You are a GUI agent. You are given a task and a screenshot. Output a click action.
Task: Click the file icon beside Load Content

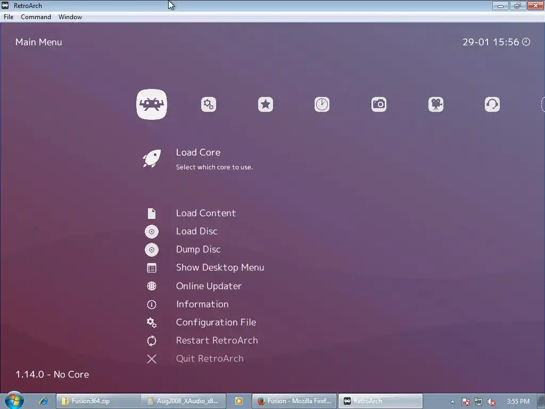152,214
